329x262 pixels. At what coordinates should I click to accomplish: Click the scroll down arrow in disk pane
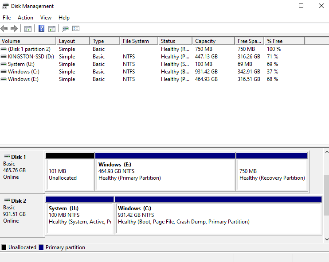(326, 239)
